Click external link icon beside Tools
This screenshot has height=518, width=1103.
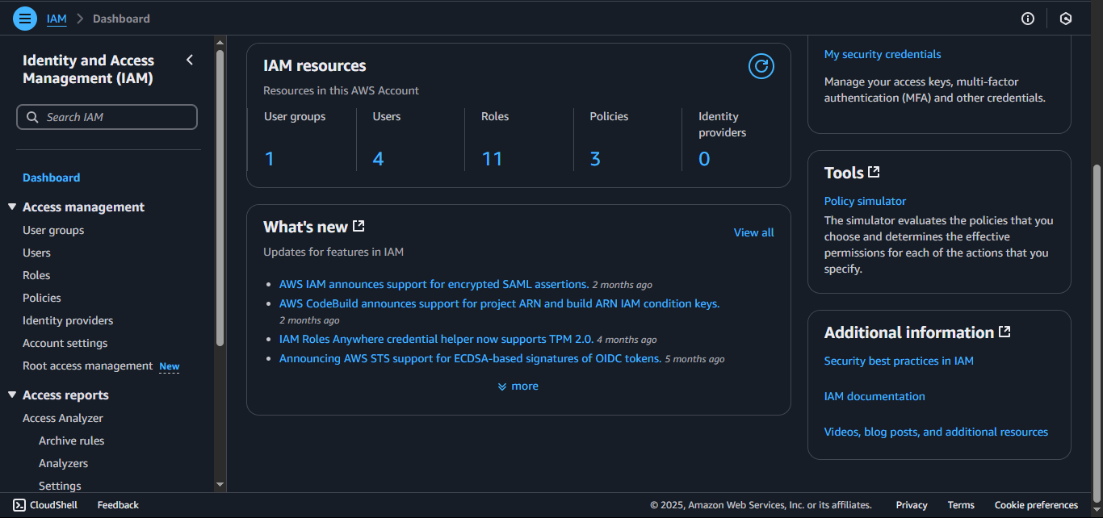tap(874, 172)
